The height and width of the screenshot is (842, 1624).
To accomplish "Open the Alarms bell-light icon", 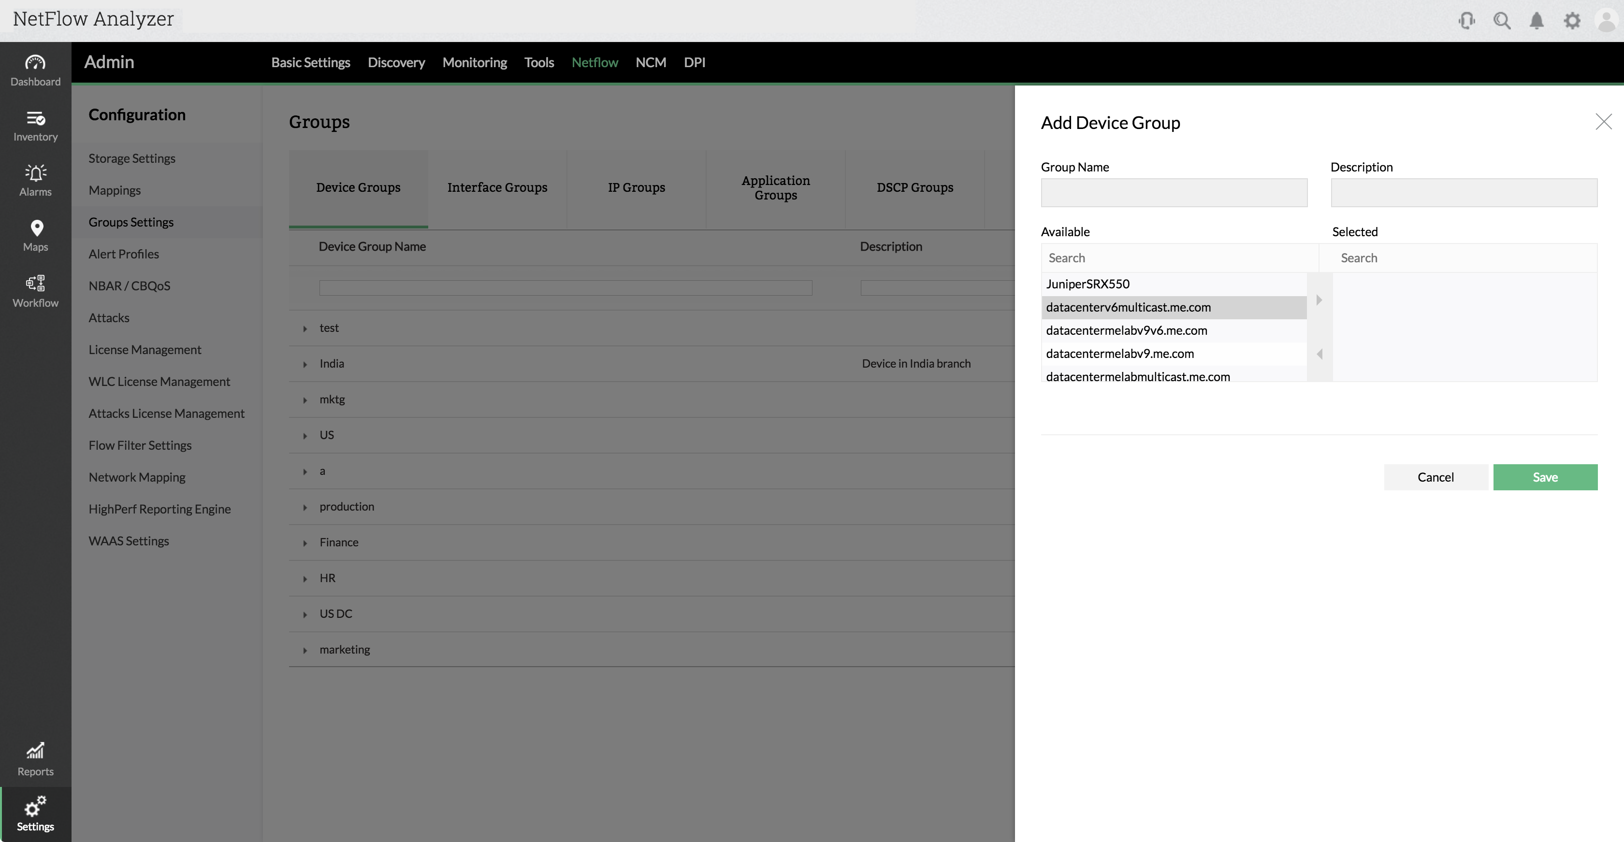I will click(x=35, y=180).
